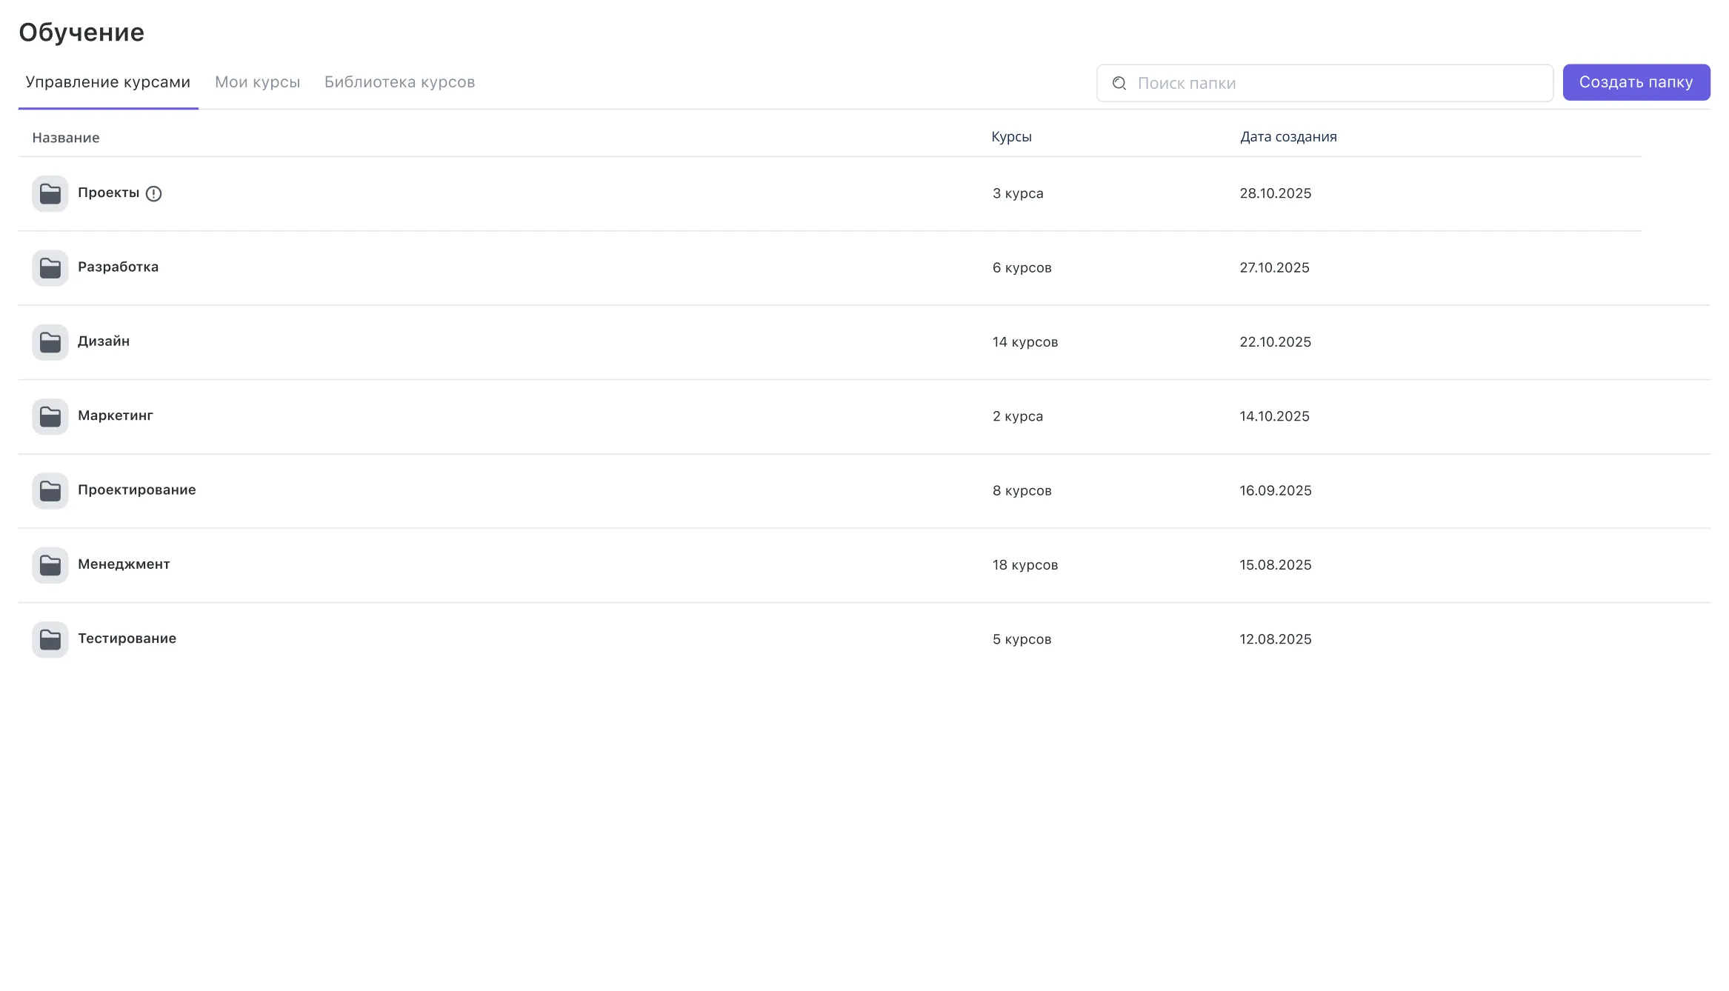Open the Разработка folder by name
This screenshot has height=991, width=1729.
coord(118,267)
